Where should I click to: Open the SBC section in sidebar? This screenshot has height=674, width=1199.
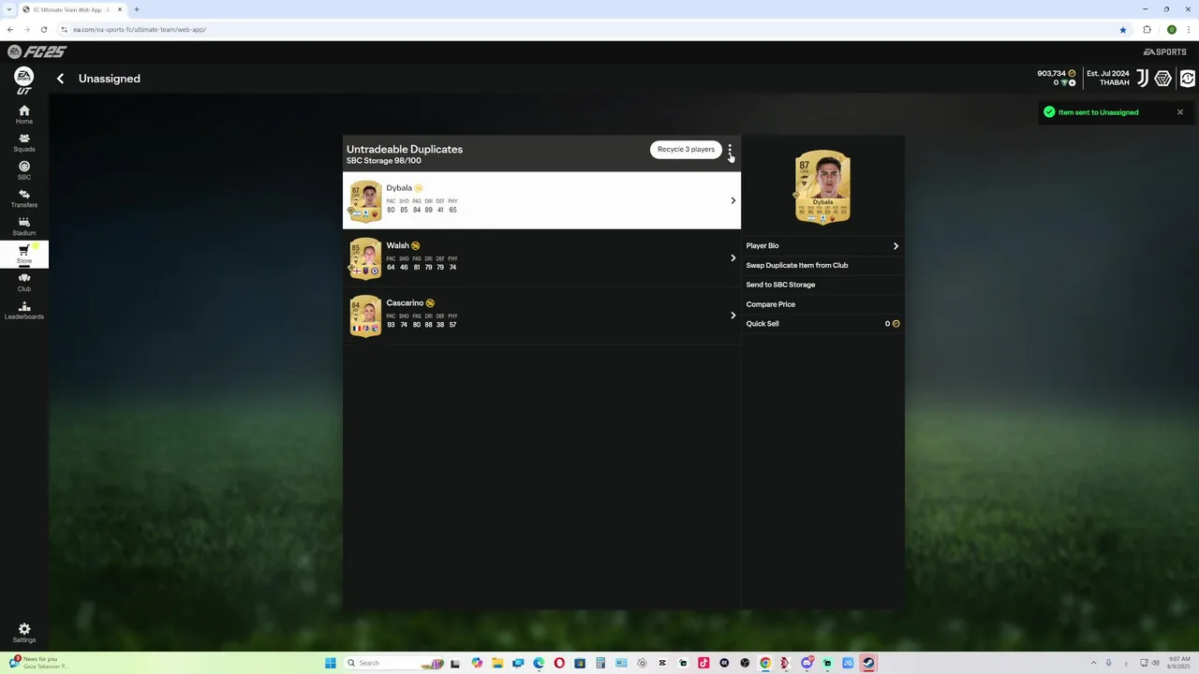click(x=24, y=170)
